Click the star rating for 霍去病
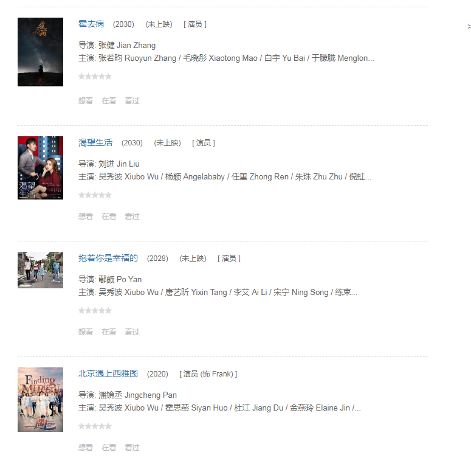This screenshot has height=472, width=471. pyautogui.click(x=95, y=77)
